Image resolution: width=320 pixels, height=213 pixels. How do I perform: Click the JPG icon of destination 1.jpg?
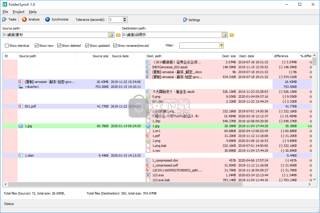click(x=148, y=126)
